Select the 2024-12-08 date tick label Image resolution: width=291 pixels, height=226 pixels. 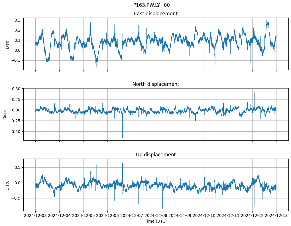156,215
